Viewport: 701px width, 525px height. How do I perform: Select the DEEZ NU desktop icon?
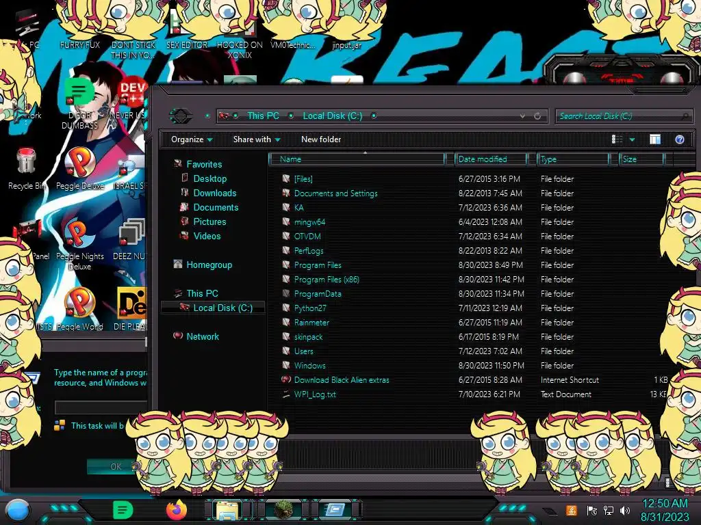pos(129,239)
